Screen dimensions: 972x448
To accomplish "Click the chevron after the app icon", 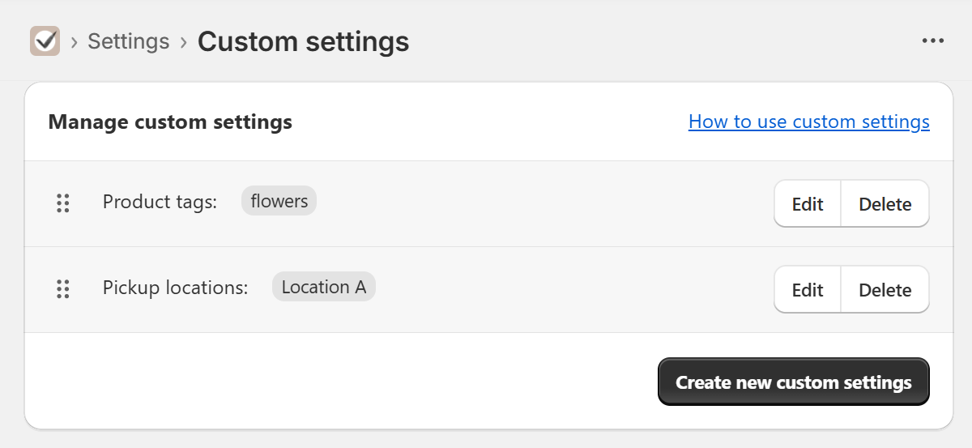I will (74, 41).
